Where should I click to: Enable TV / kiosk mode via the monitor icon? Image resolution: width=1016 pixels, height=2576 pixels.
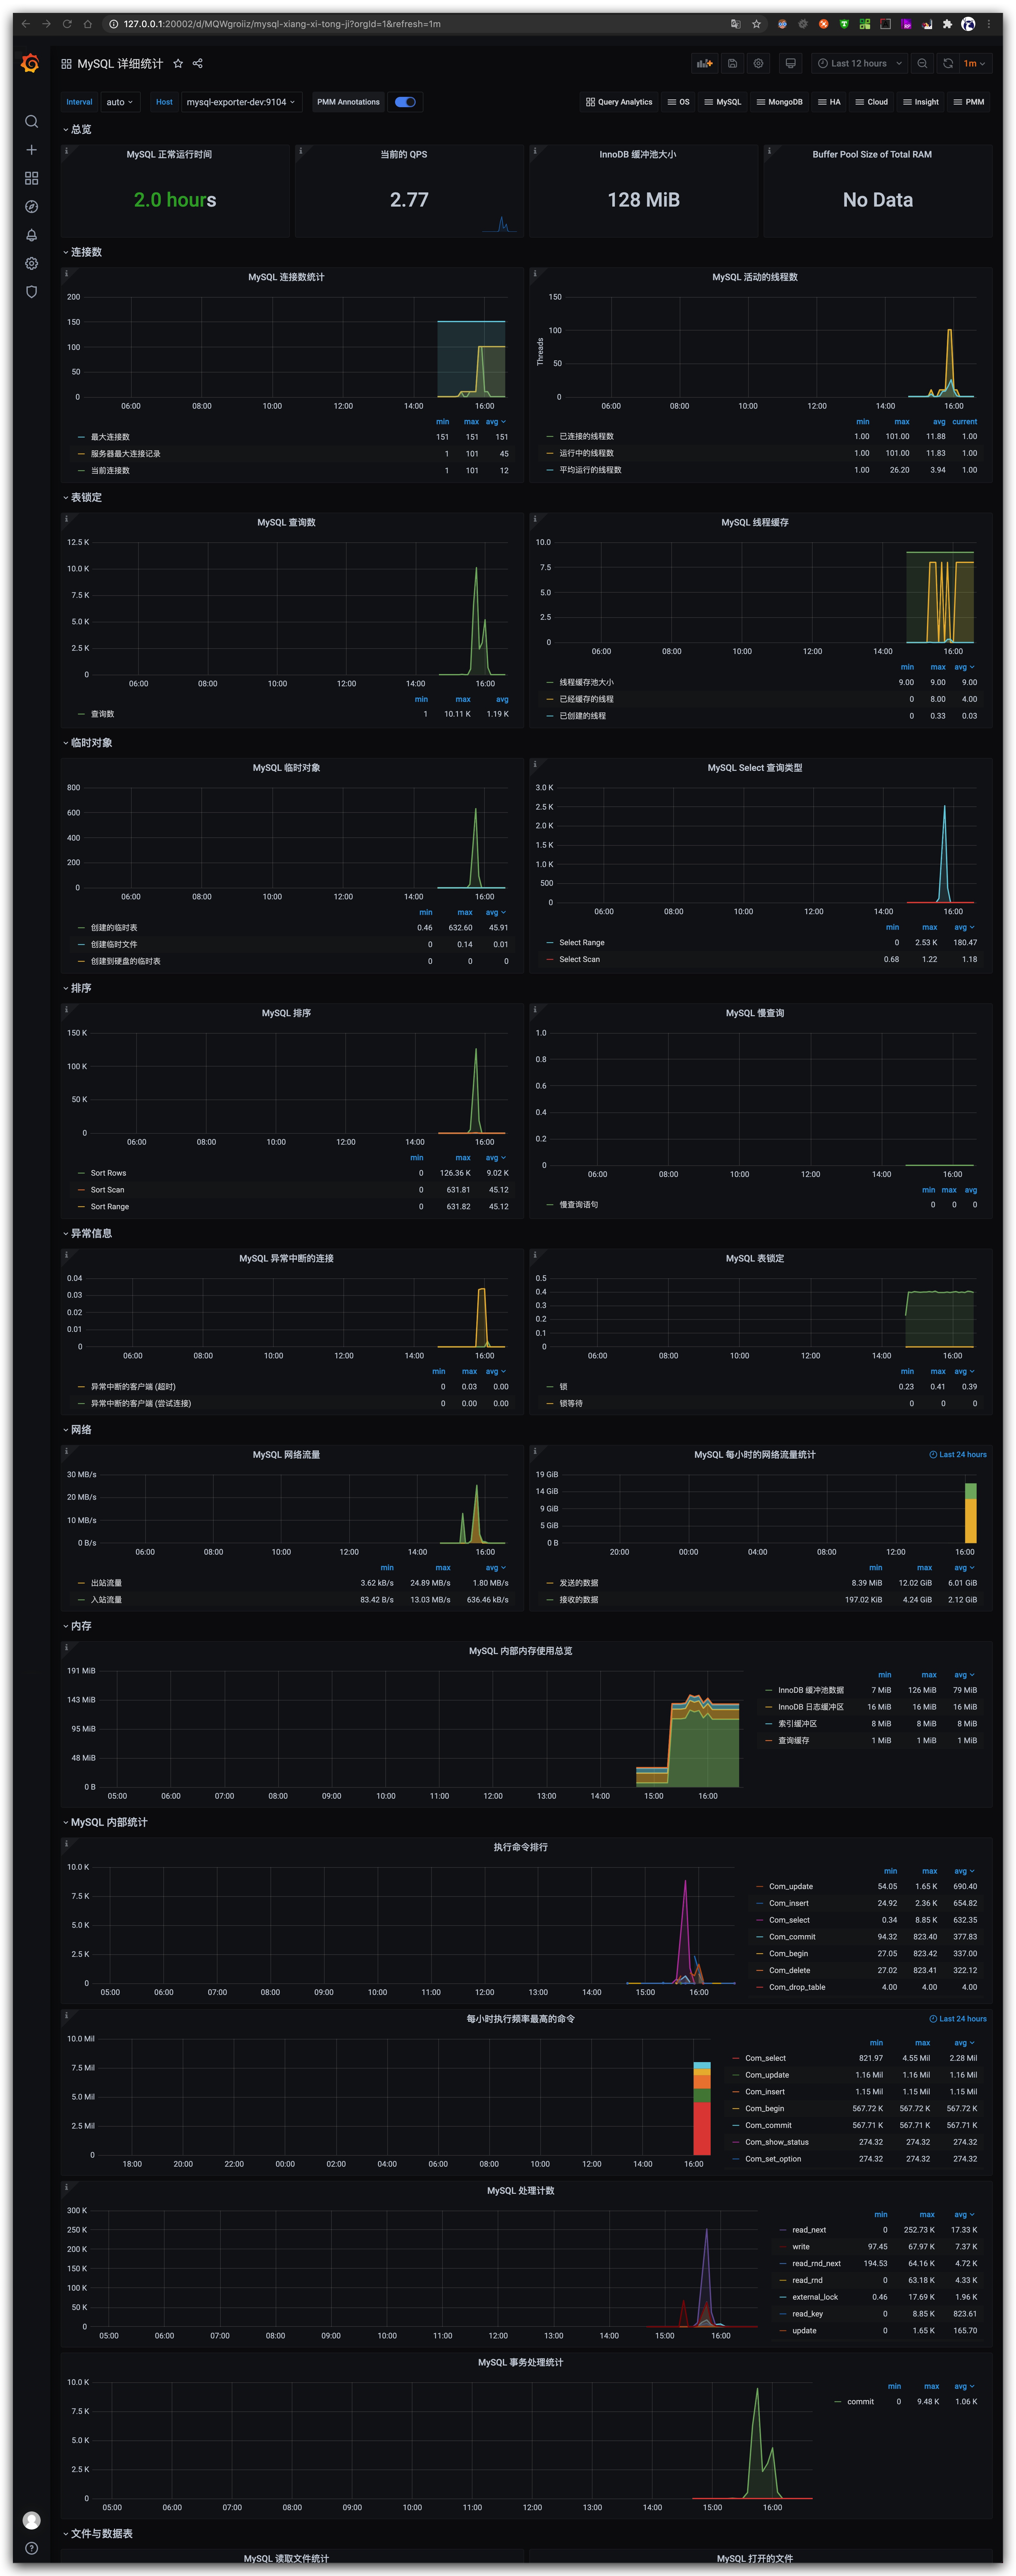(790, 63)
